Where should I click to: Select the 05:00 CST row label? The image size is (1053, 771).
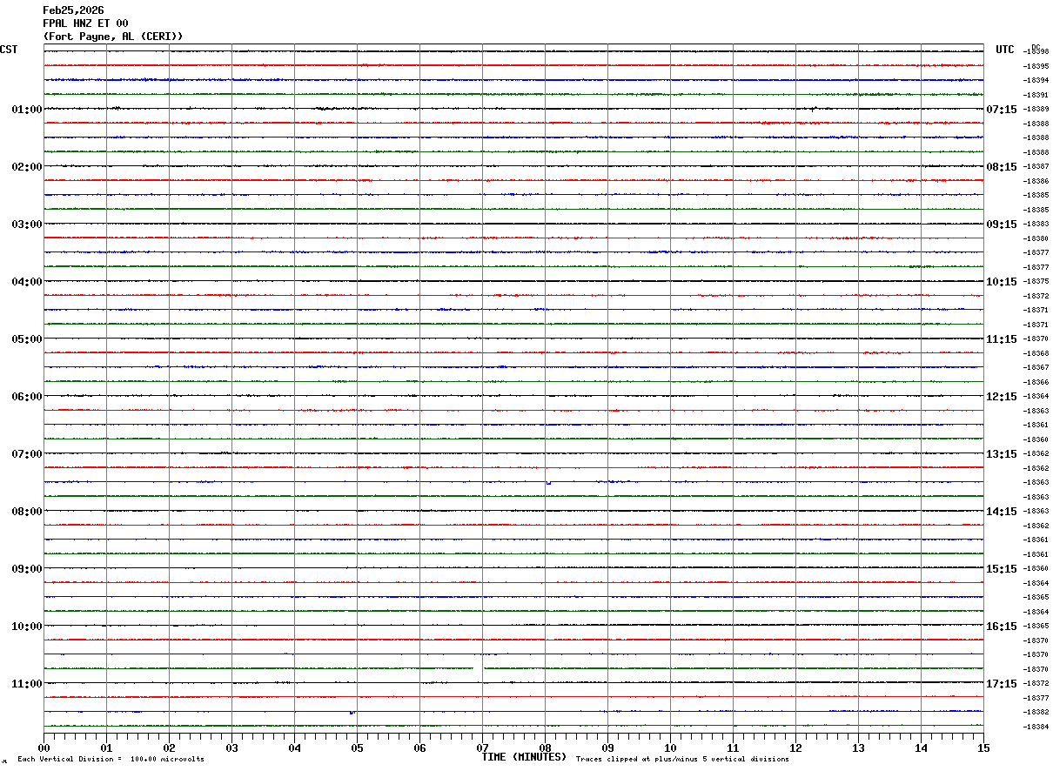point(27,339)
